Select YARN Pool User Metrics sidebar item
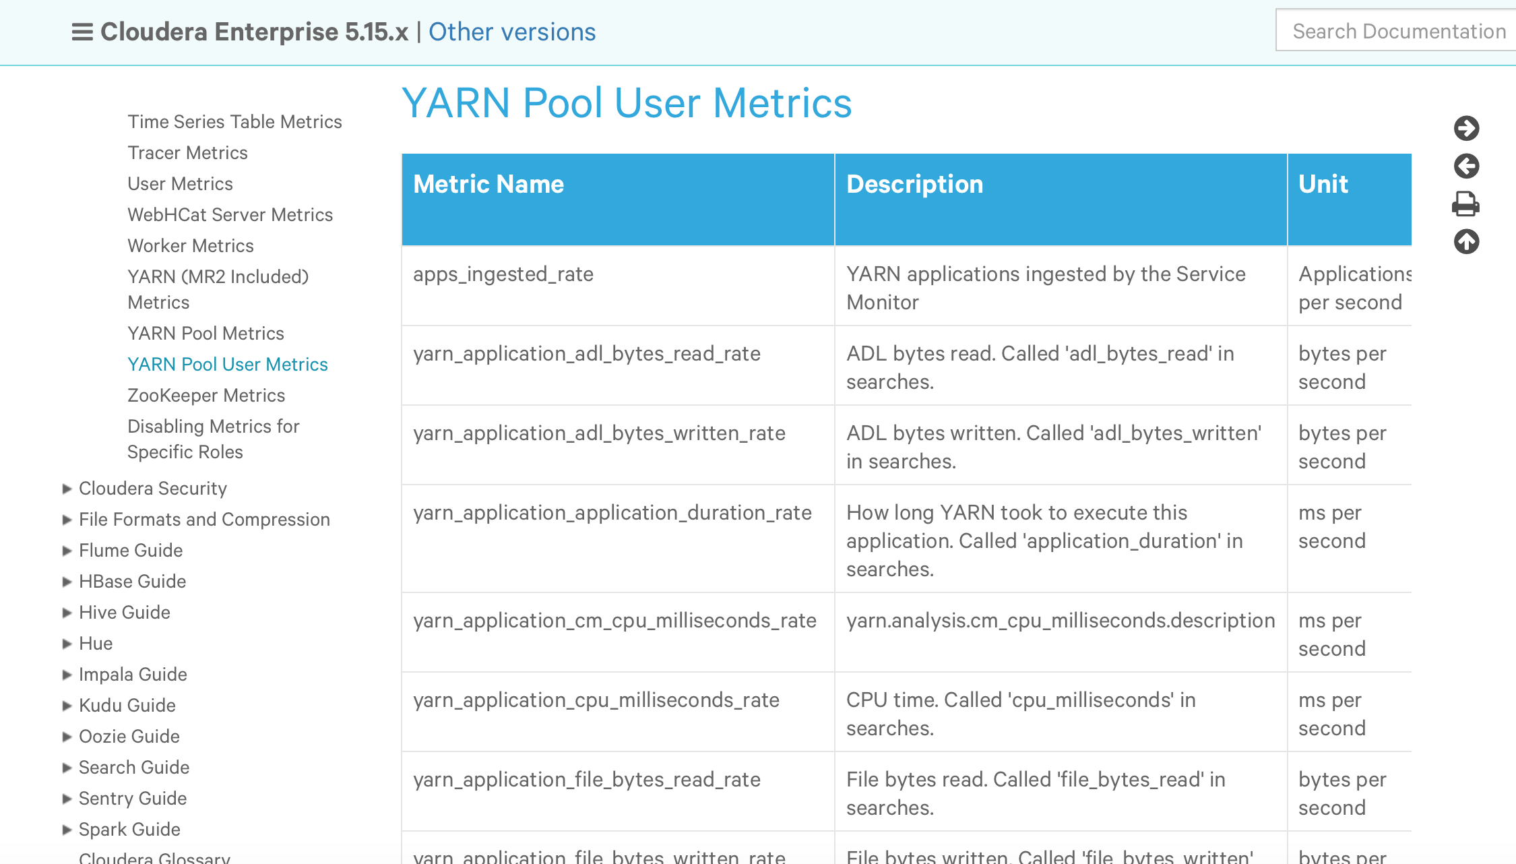1516x864 pixels. pos(227,364)
